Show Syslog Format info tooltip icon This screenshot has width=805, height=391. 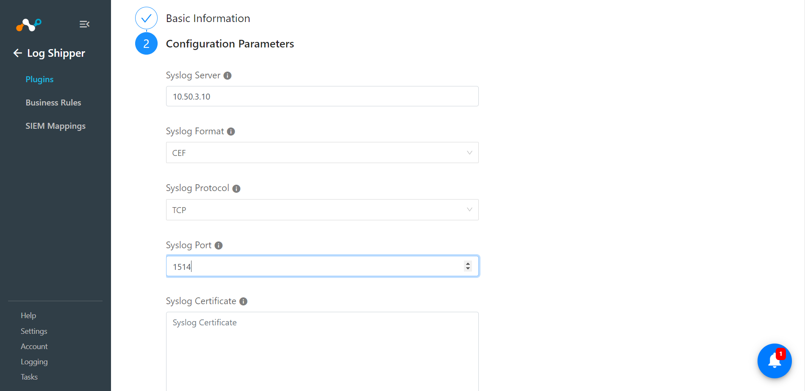tap(231, 132)
